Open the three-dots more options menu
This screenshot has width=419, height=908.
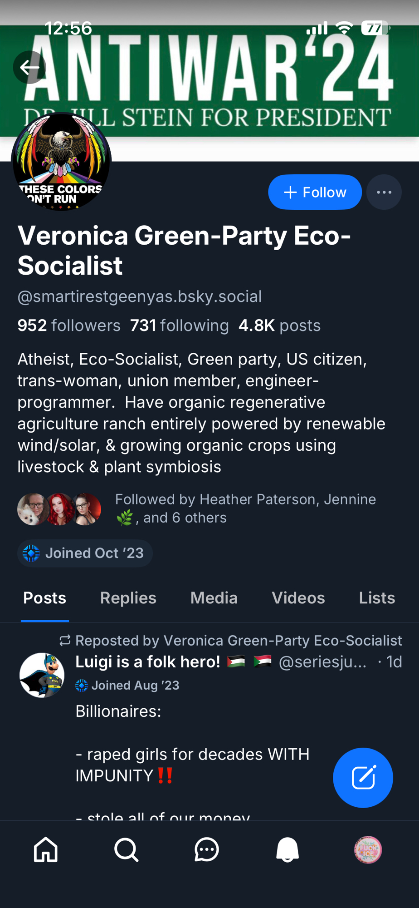[x=384, y=192]
